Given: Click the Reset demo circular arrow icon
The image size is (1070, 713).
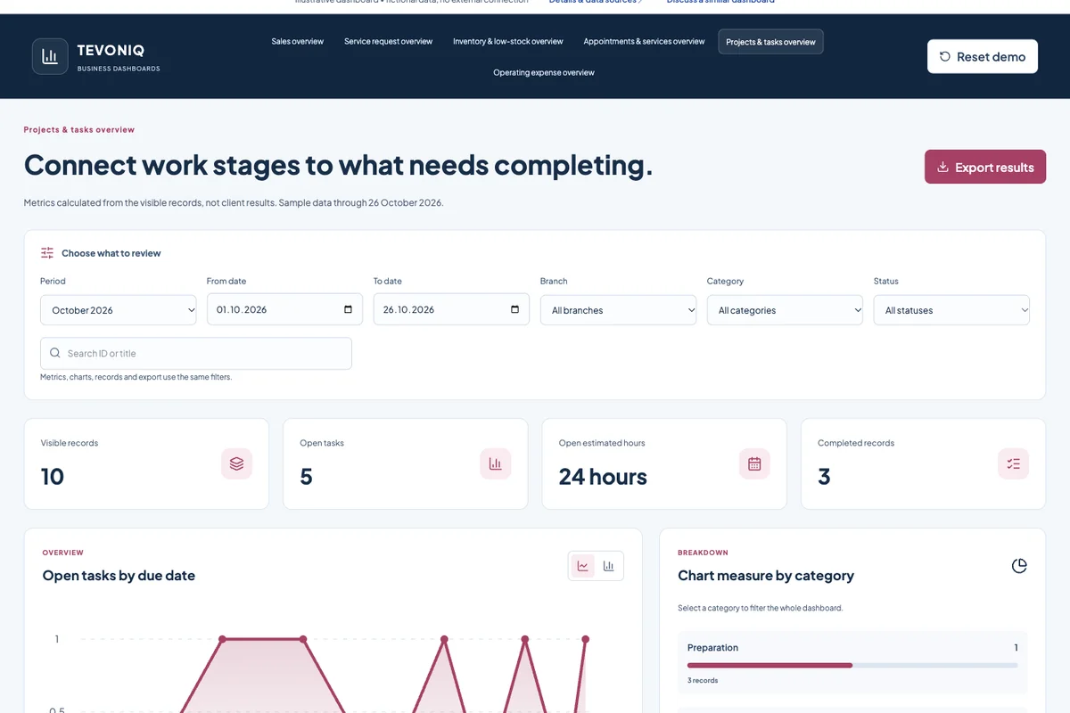Looking at the screenshot, I should (945, 56).
